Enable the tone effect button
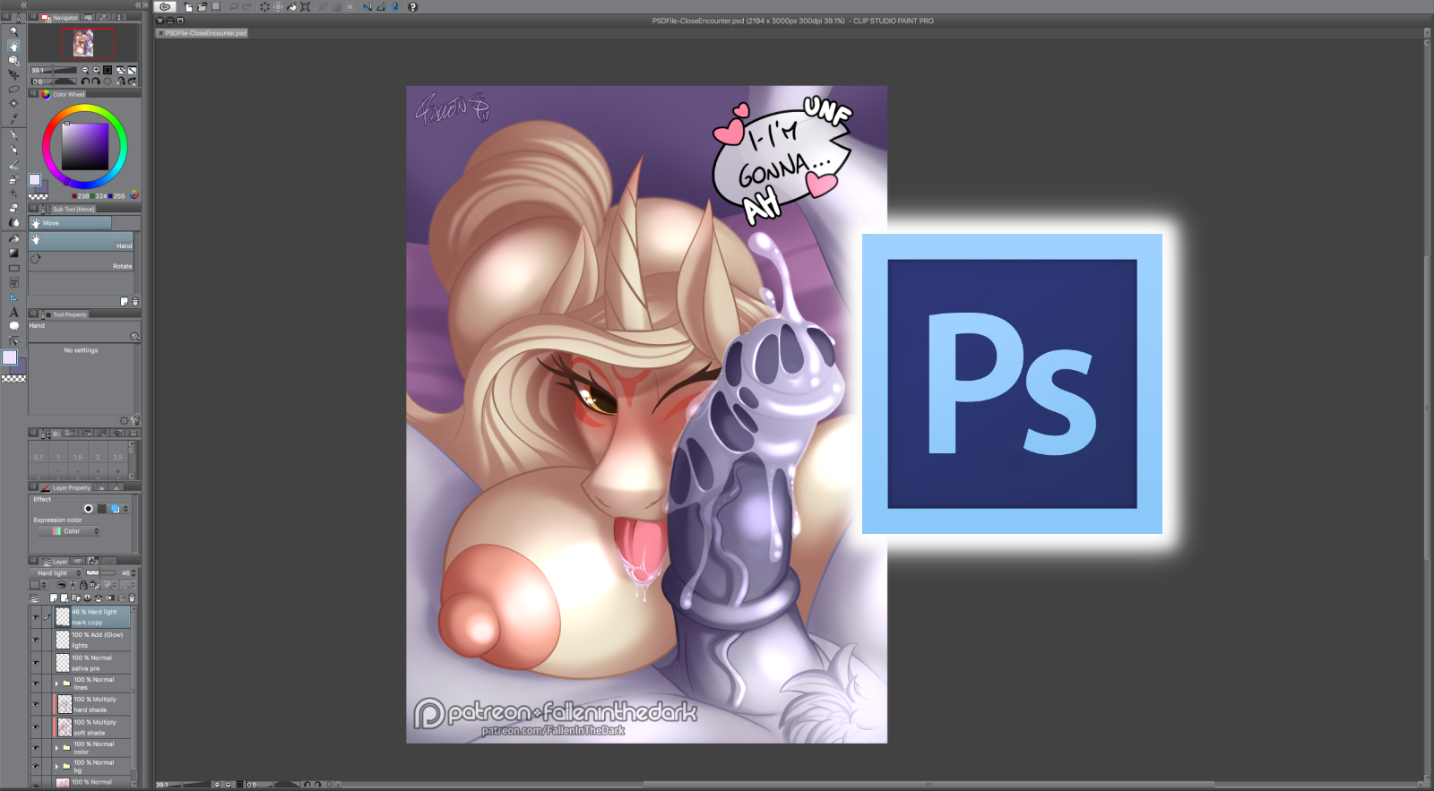 click(x=101, y=509)
